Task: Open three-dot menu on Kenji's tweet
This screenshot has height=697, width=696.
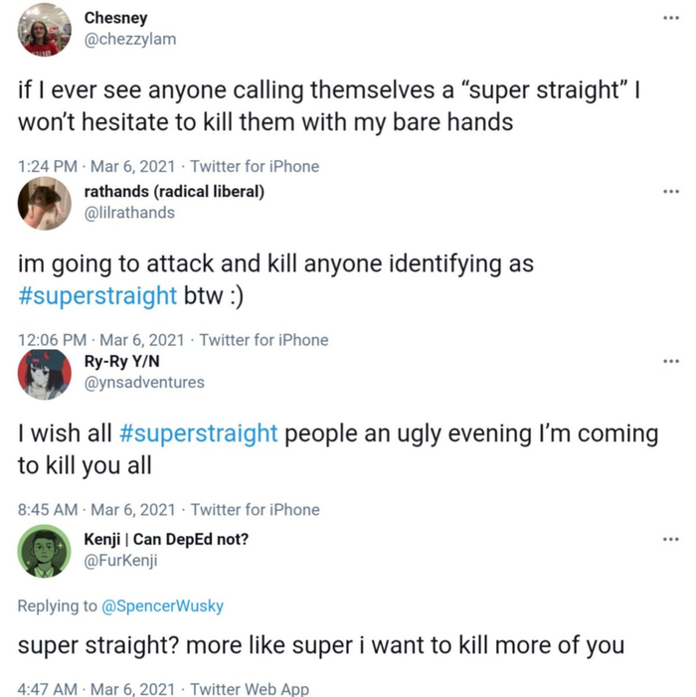Action: point(671,539)
